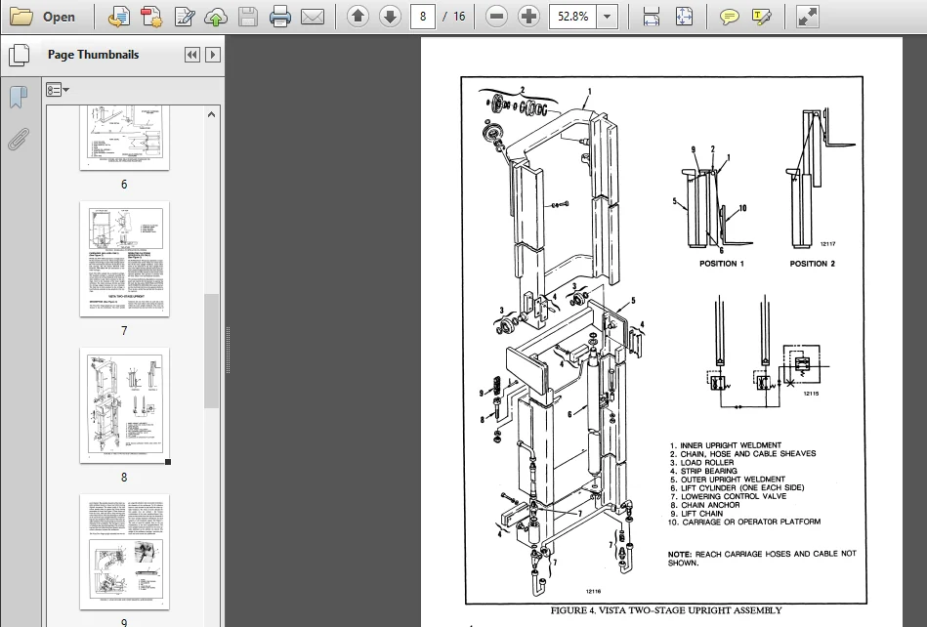Click the 'FIGURE 4. VISTA TWO-STAGE UPRIGHT ASSEMBLY' caption
The height and width of the screenshot is (627, 927).
[x=666, y=610]
